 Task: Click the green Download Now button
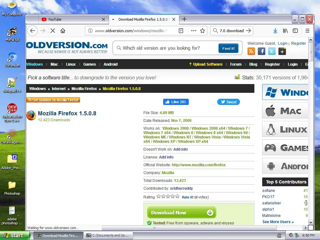click(x=182, y=212)
